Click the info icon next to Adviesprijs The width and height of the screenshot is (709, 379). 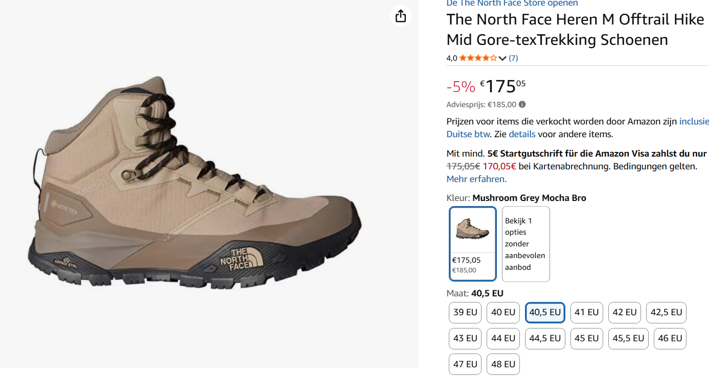tap(522, 105)
